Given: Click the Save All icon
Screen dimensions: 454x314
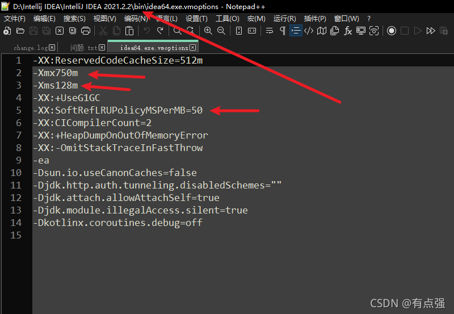Looking at the screenshot, I should click(x=47, y=31).
